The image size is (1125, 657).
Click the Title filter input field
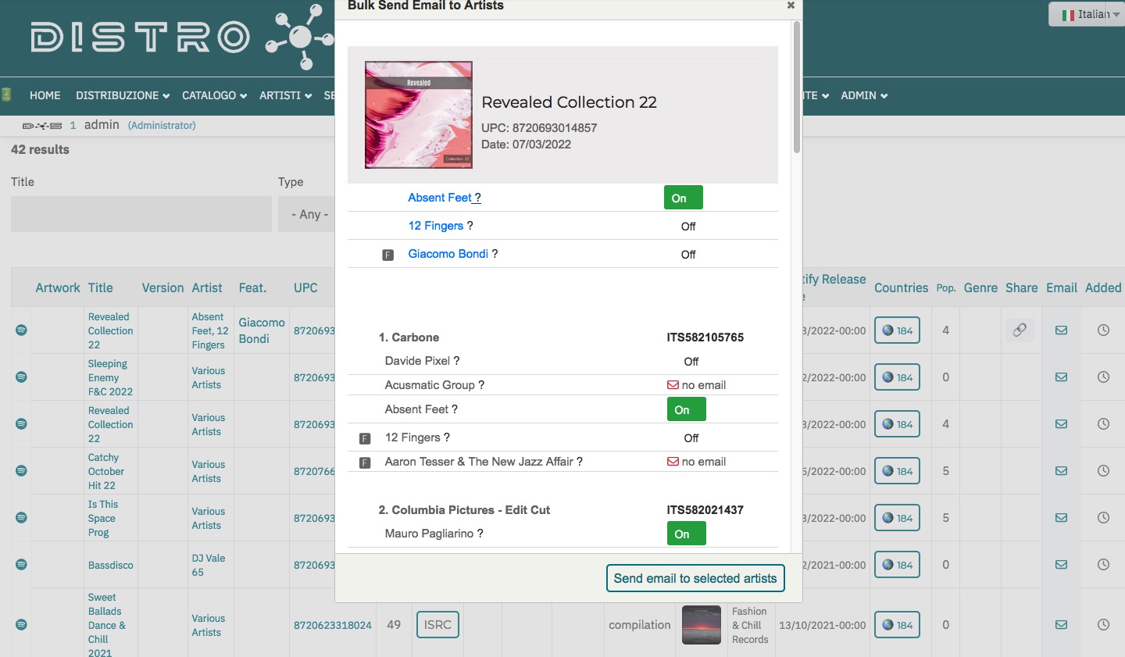141,214
